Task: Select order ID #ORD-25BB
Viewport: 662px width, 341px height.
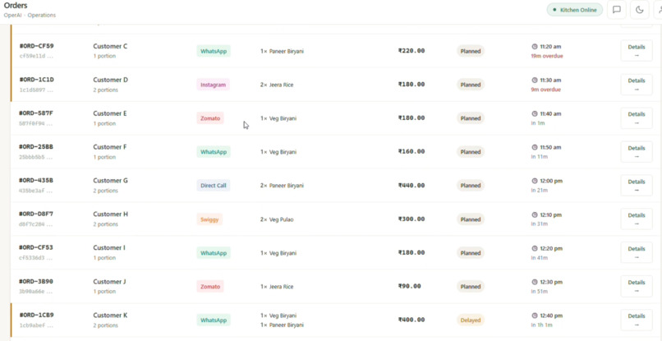Action: [36, 146]
